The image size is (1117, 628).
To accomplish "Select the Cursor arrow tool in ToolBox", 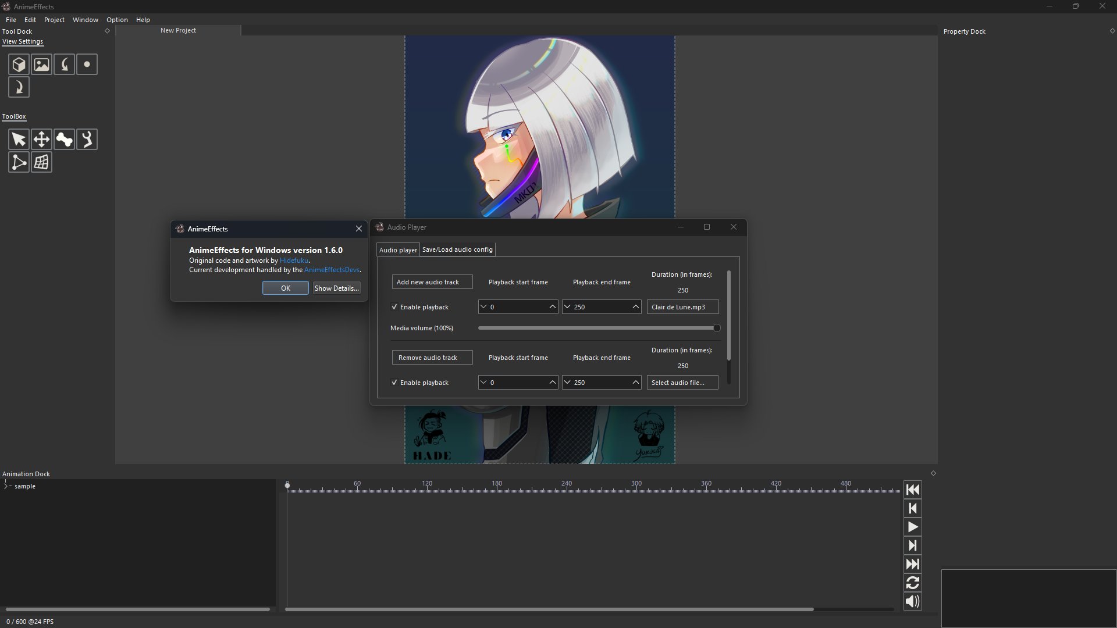I will click(19, 140).
